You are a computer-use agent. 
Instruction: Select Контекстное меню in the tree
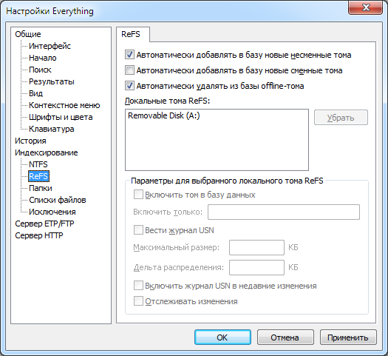(x=64, y=105)
